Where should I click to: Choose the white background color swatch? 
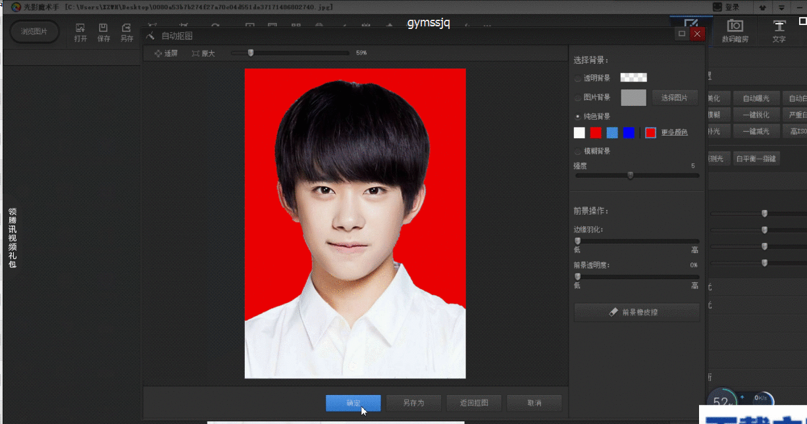tap(579, 133)
